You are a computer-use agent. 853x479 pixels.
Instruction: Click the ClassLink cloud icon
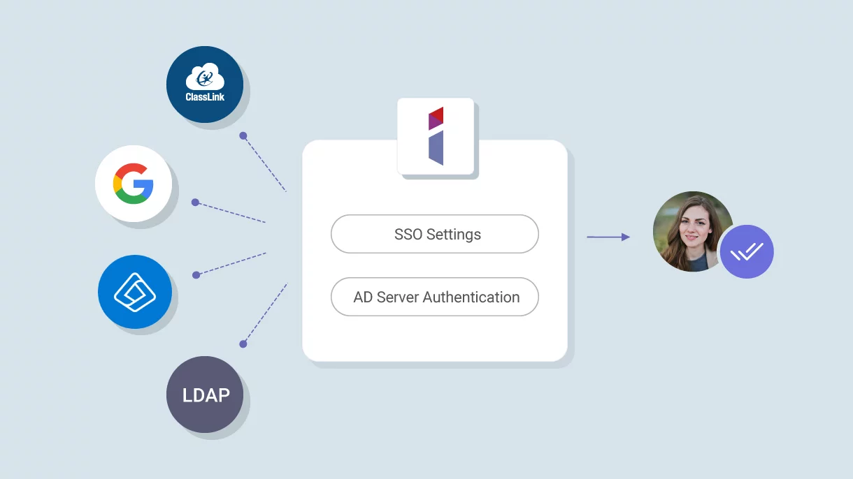click(x=205, y=84)
